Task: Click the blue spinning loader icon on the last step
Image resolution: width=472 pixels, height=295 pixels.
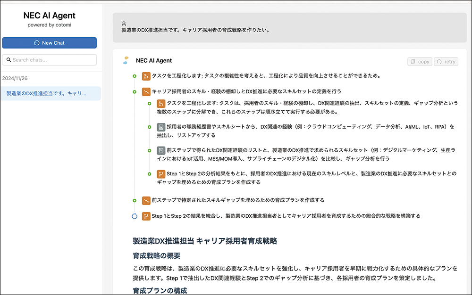Action: 134,216
